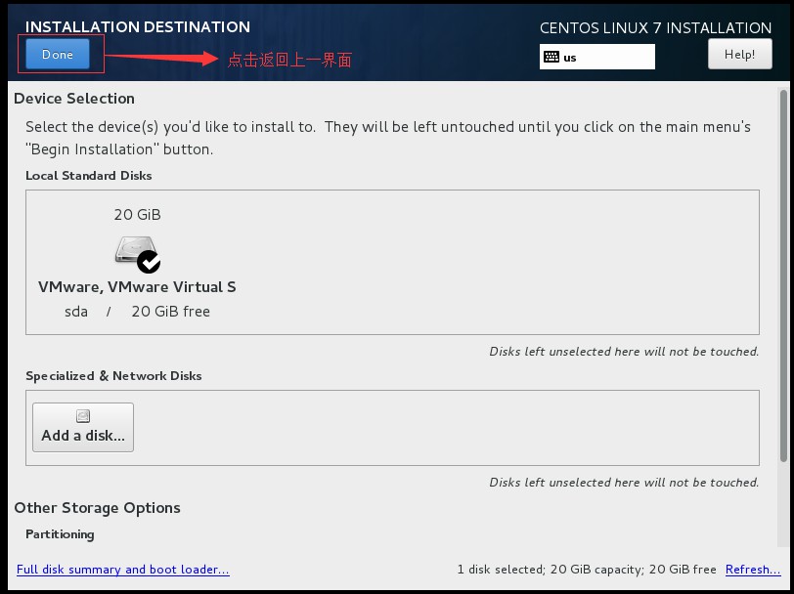Open Full disk summary and boot loader link
Viewport: 794px width, 594px height.
(123, 570)
